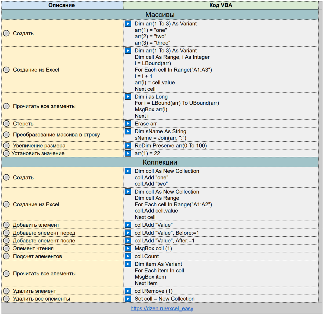The image size is (325, 316).
Task: Select the 'Добавить элемент' radio button
Action: pos(6,225)
